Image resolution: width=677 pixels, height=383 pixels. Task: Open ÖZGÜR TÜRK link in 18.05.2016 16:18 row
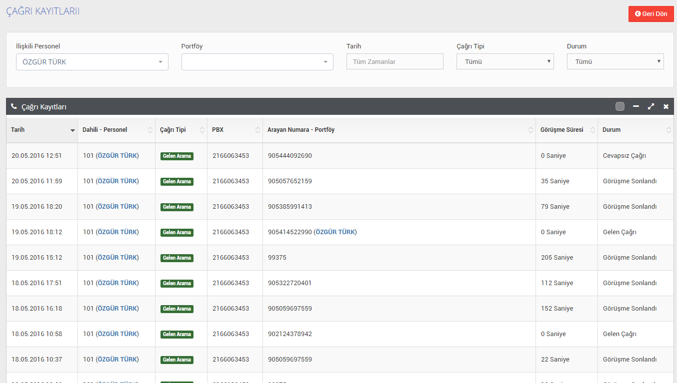click(x=117, y=309)
